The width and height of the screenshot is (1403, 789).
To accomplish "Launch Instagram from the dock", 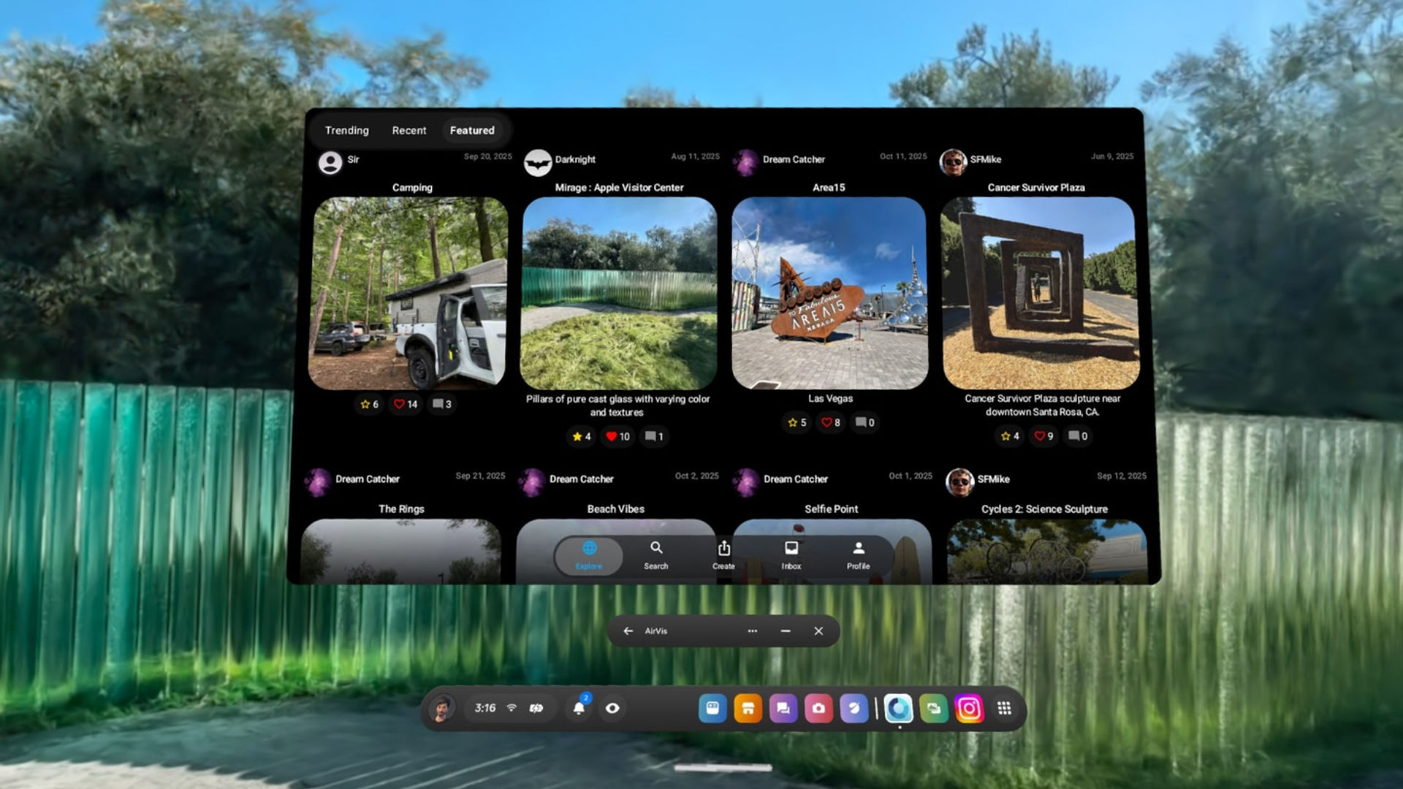I will pyautogui.click(x=969, y=708).
